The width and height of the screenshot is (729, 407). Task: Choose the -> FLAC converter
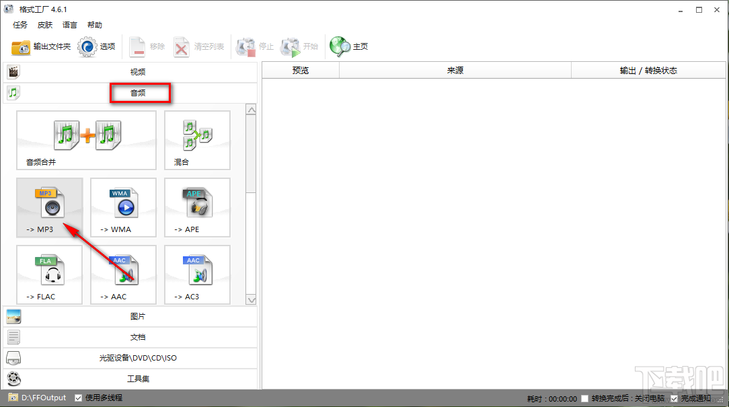click(50, 275)
